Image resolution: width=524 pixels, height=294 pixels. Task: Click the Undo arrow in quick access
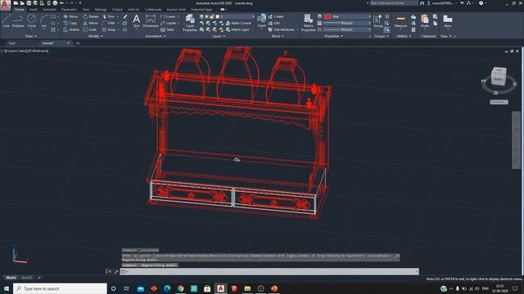[x=62, y=3]
